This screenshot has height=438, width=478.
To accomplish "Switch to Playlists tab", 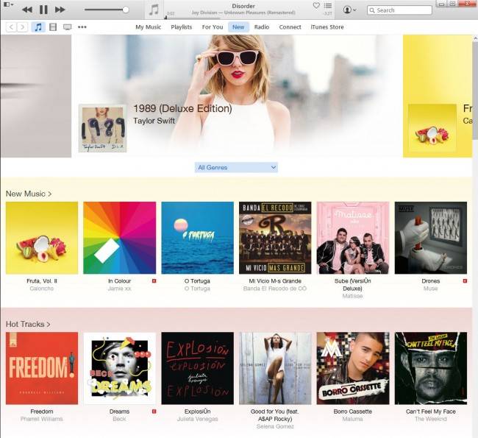I will click(182, 27).
